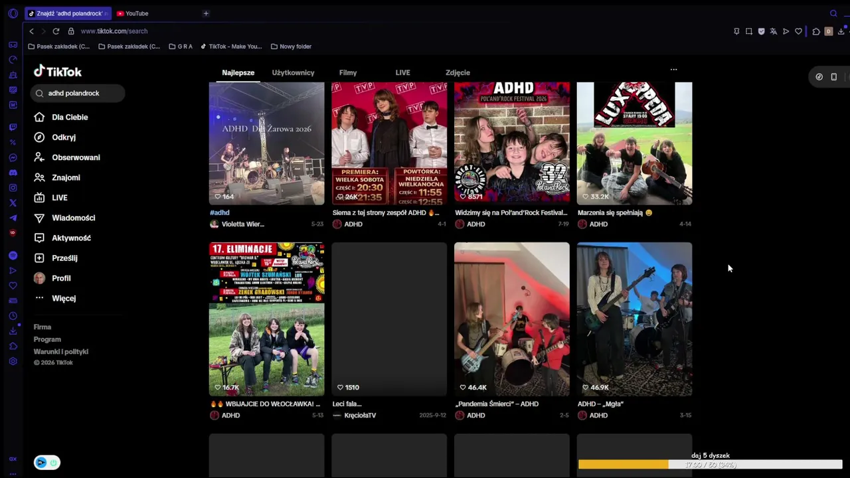Open the 17. Eliminacje poster video
Image resolution: width=850 pixels, height=478 pixels.
click(x=267, y=319)
